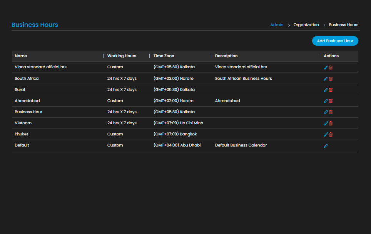Viewport: 371px width, 234px height.
Task: Sort by the Working Hours column header
Action: click(x=122, y=56)
